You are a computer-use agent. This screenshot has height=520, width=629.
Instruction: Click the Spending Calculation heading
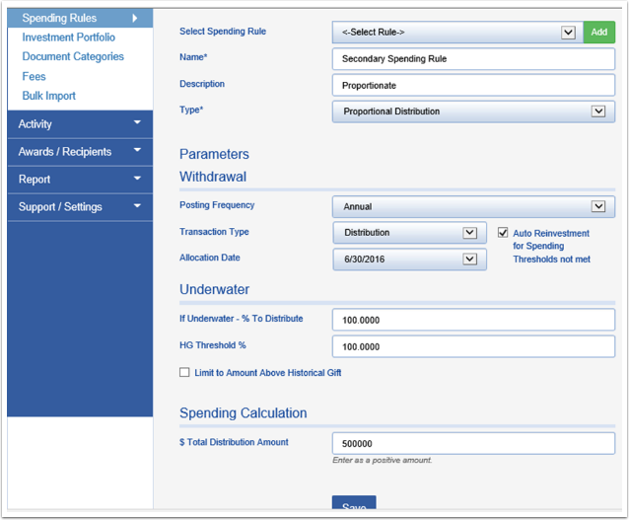244,413
